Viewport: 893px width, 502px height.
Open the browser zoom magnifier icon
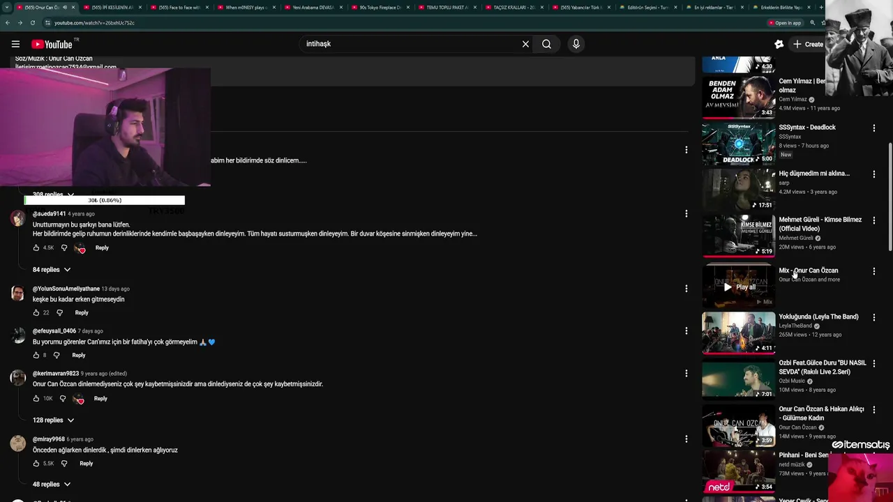tap(812, 23)
